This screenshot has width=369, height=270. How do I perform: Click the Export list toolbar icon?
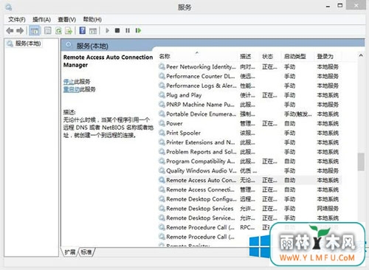[x=69, y=31]
